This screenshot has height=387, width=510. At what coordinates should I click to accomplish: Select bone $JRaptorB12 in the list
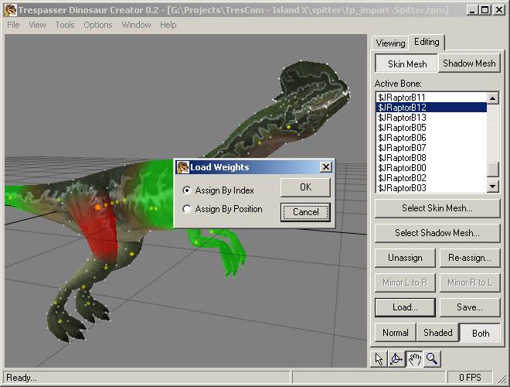pos(431,108)
